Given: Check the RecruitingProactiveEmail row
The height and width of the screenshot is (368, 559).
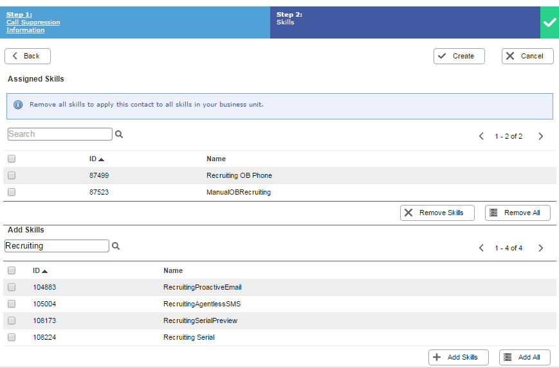Looking at the screenshot, I should click(x=12, y=287).
